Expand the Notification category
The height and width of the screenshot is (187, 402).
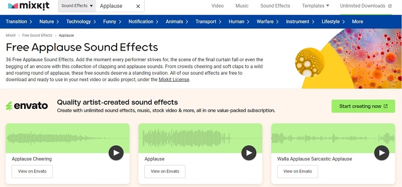[x=144, y=22]
